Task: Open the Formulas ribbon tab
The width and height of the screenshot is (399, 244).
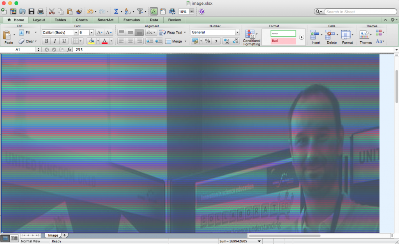Action: coord(132,20)
